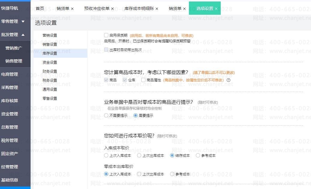Select 需要提示 radio option
311x189 pixels.
click(x=136, y=115)
